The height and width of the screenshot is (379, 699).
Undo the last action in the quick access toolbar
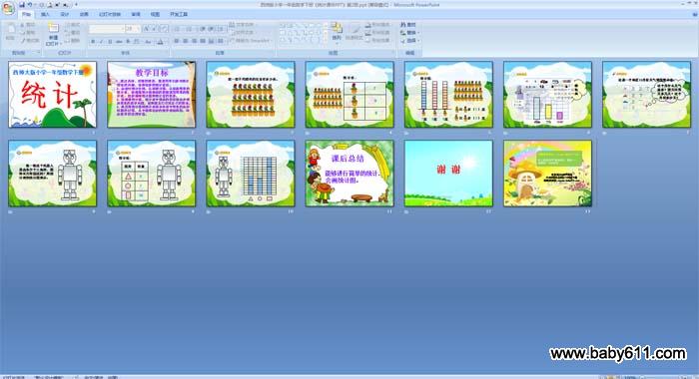(x=30, y=5)
